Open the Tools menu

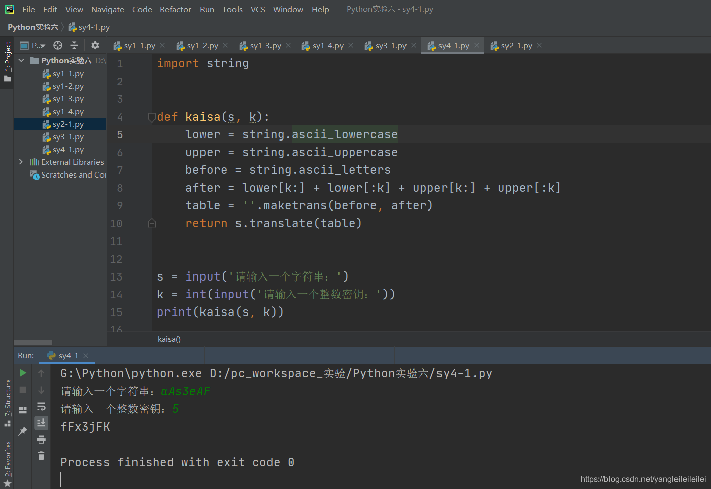tap(232, 9)
